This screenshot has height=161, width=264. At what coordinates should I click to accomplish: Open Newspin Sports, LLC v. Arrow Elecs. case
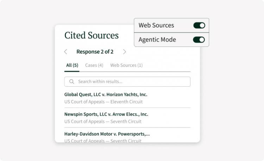tap(106, 114)
